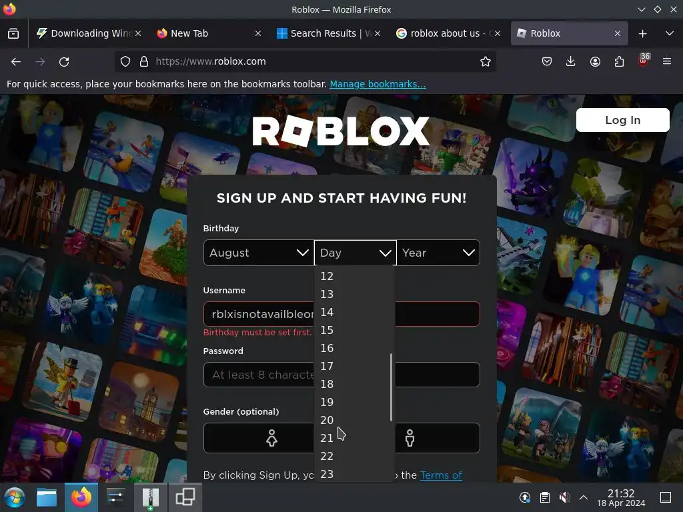
Task: Close the Downloading Windows tab
Action: coord(138,33)
